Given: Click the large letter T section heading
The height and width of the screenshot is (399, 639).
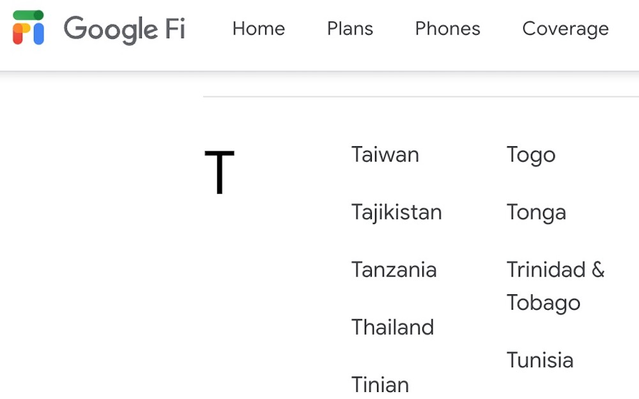Looking at the screenshot, I should [219, 172].
